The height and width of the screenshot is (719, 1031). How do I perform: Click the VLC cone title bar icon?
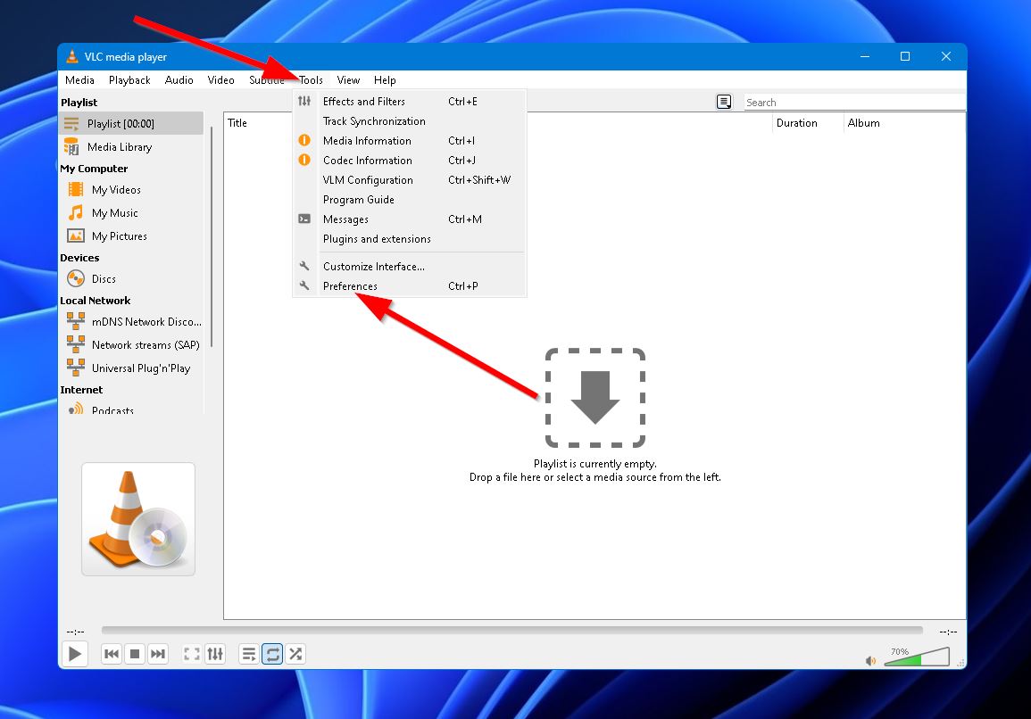coord(71,56)
